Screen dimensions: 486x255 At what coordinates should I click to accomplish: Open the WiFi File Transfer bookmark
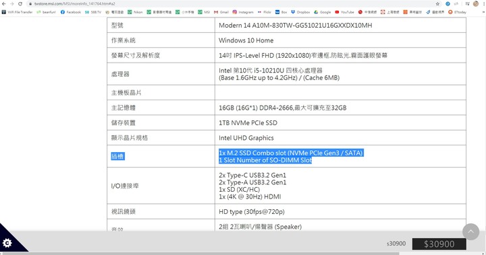pos(17,12)
